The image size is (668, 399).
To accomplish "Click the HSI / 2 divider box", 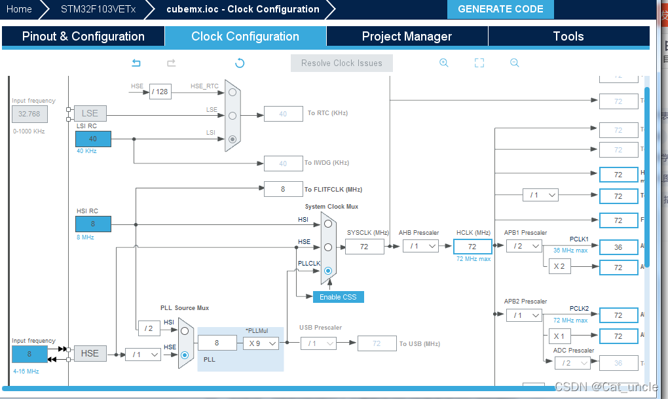I will click(149, 328).
